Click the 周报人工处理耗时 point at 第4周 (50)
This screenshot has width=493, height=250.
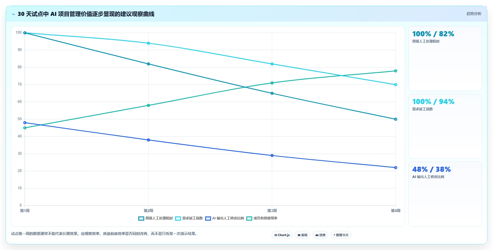pyautogui.click(x=396, y=119)
